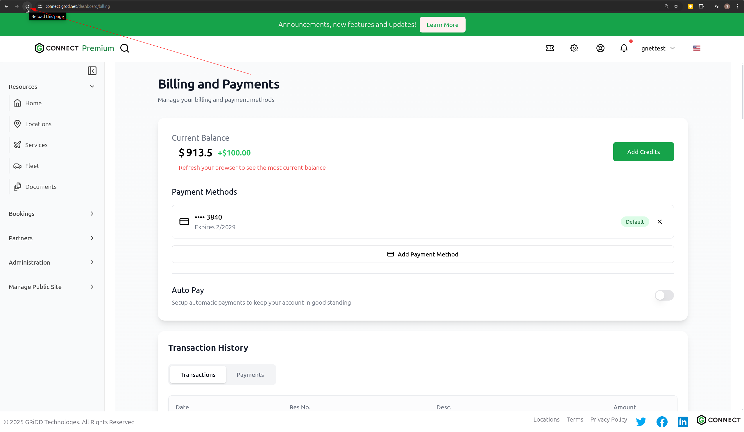Image resolution: width=744 pixels, height=432 pixels.
Task: Switch to the Payments tab
Action: (x=250, y=375)
